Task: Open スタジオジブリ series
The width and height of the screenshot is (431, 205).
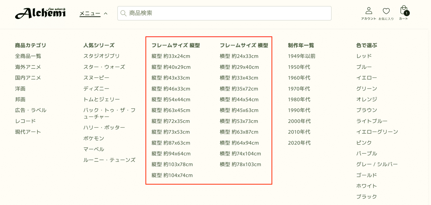Action: pos(102,56)
